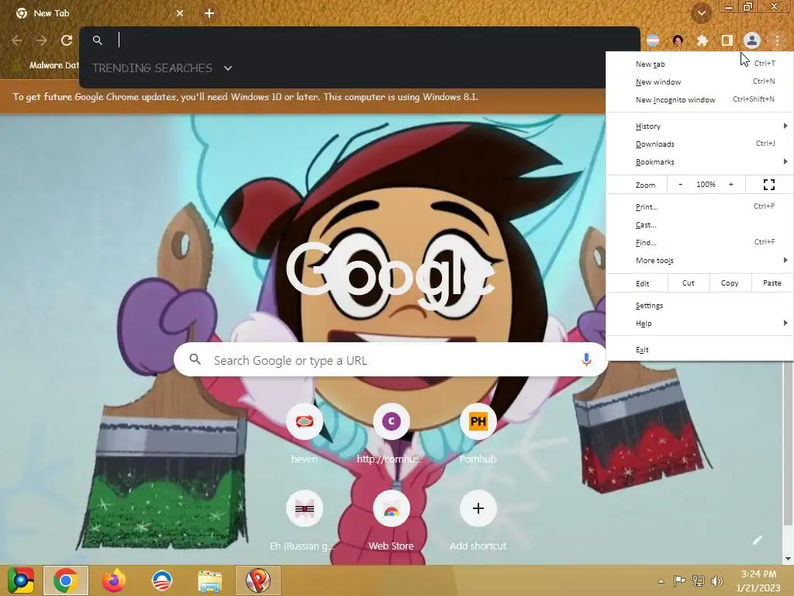Open a New Incognito window
The image size is (794, 596).
click(700, 99)
